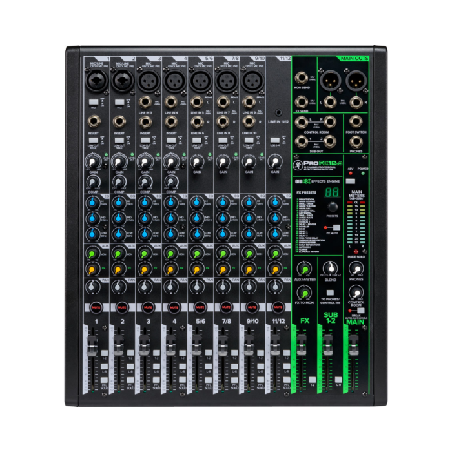
Task: Toggle the USB 3-4 switch on channel 11/12
Action: 274,140
